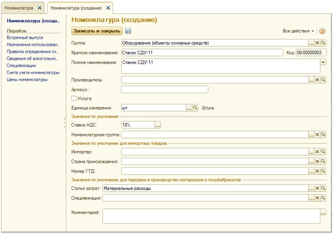Open the Цены номенклатуры link
This screenshot has height=234, width=333.
(27, 79)
